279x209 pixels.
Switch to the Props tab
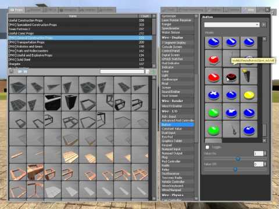point(16,10)
